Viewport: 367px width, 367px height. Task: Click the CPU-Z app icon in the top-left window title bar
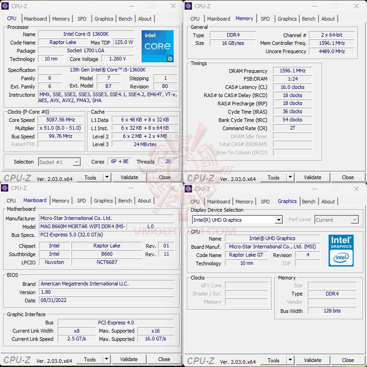[5, 6]
